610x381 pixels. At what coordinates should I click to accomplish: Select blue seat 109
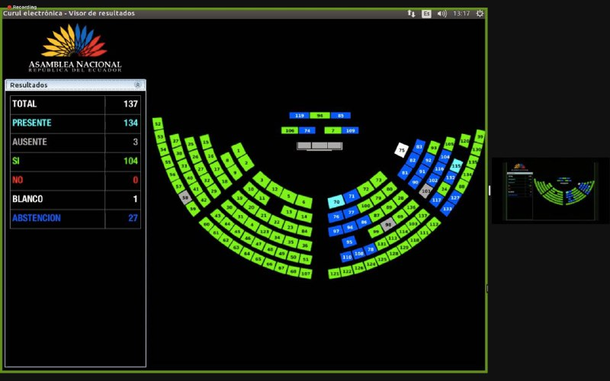(350, 130)
